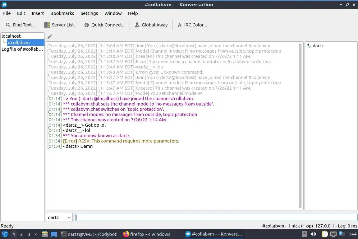Switch to virtual desktop 4
Screen dimensions: 358x239
[36, 234]
